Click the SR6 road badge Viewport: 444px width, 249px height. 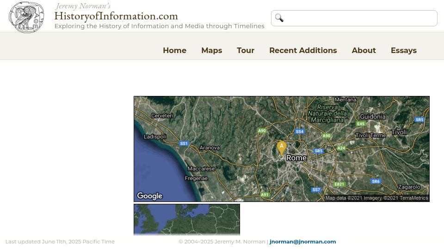pyautogui.click(x=376, y=182)
